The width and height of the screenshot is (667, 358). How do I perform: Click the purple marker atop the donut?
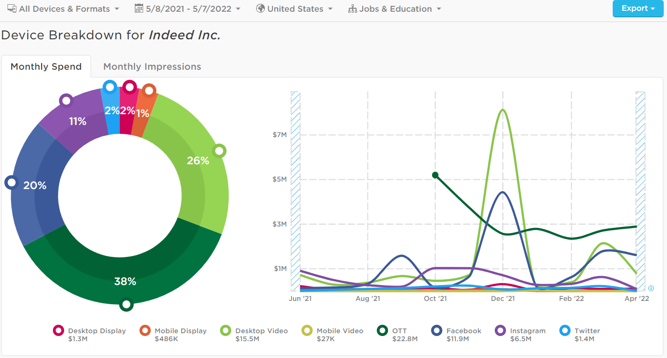point(66,100)
